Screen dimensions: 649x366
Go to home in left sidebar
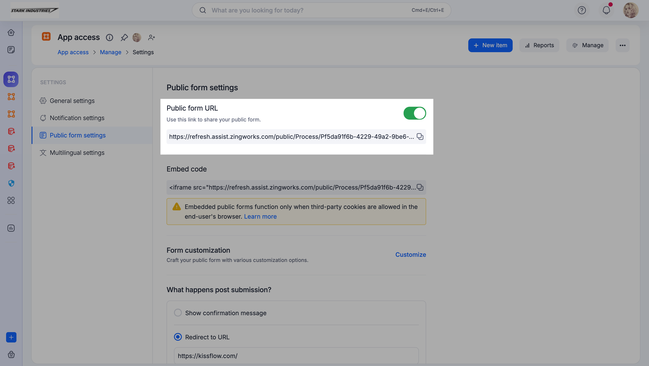click(11, 32)
